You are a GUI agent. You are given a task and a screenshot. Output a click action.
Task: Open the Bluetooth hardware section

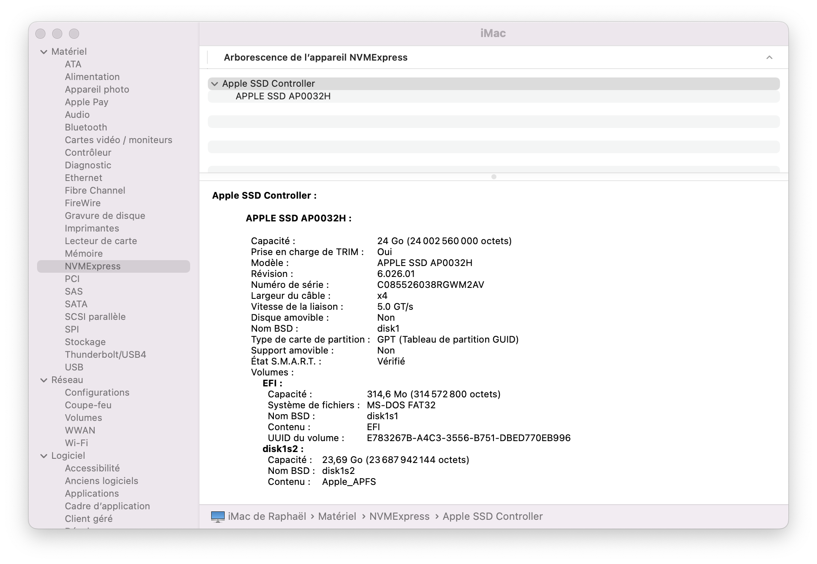click(86, 127)
